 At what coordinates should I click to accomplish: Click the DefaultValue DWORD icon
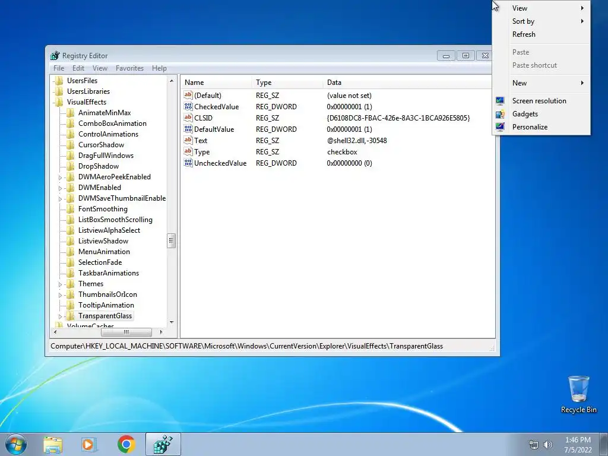click(x=188, y=129)
